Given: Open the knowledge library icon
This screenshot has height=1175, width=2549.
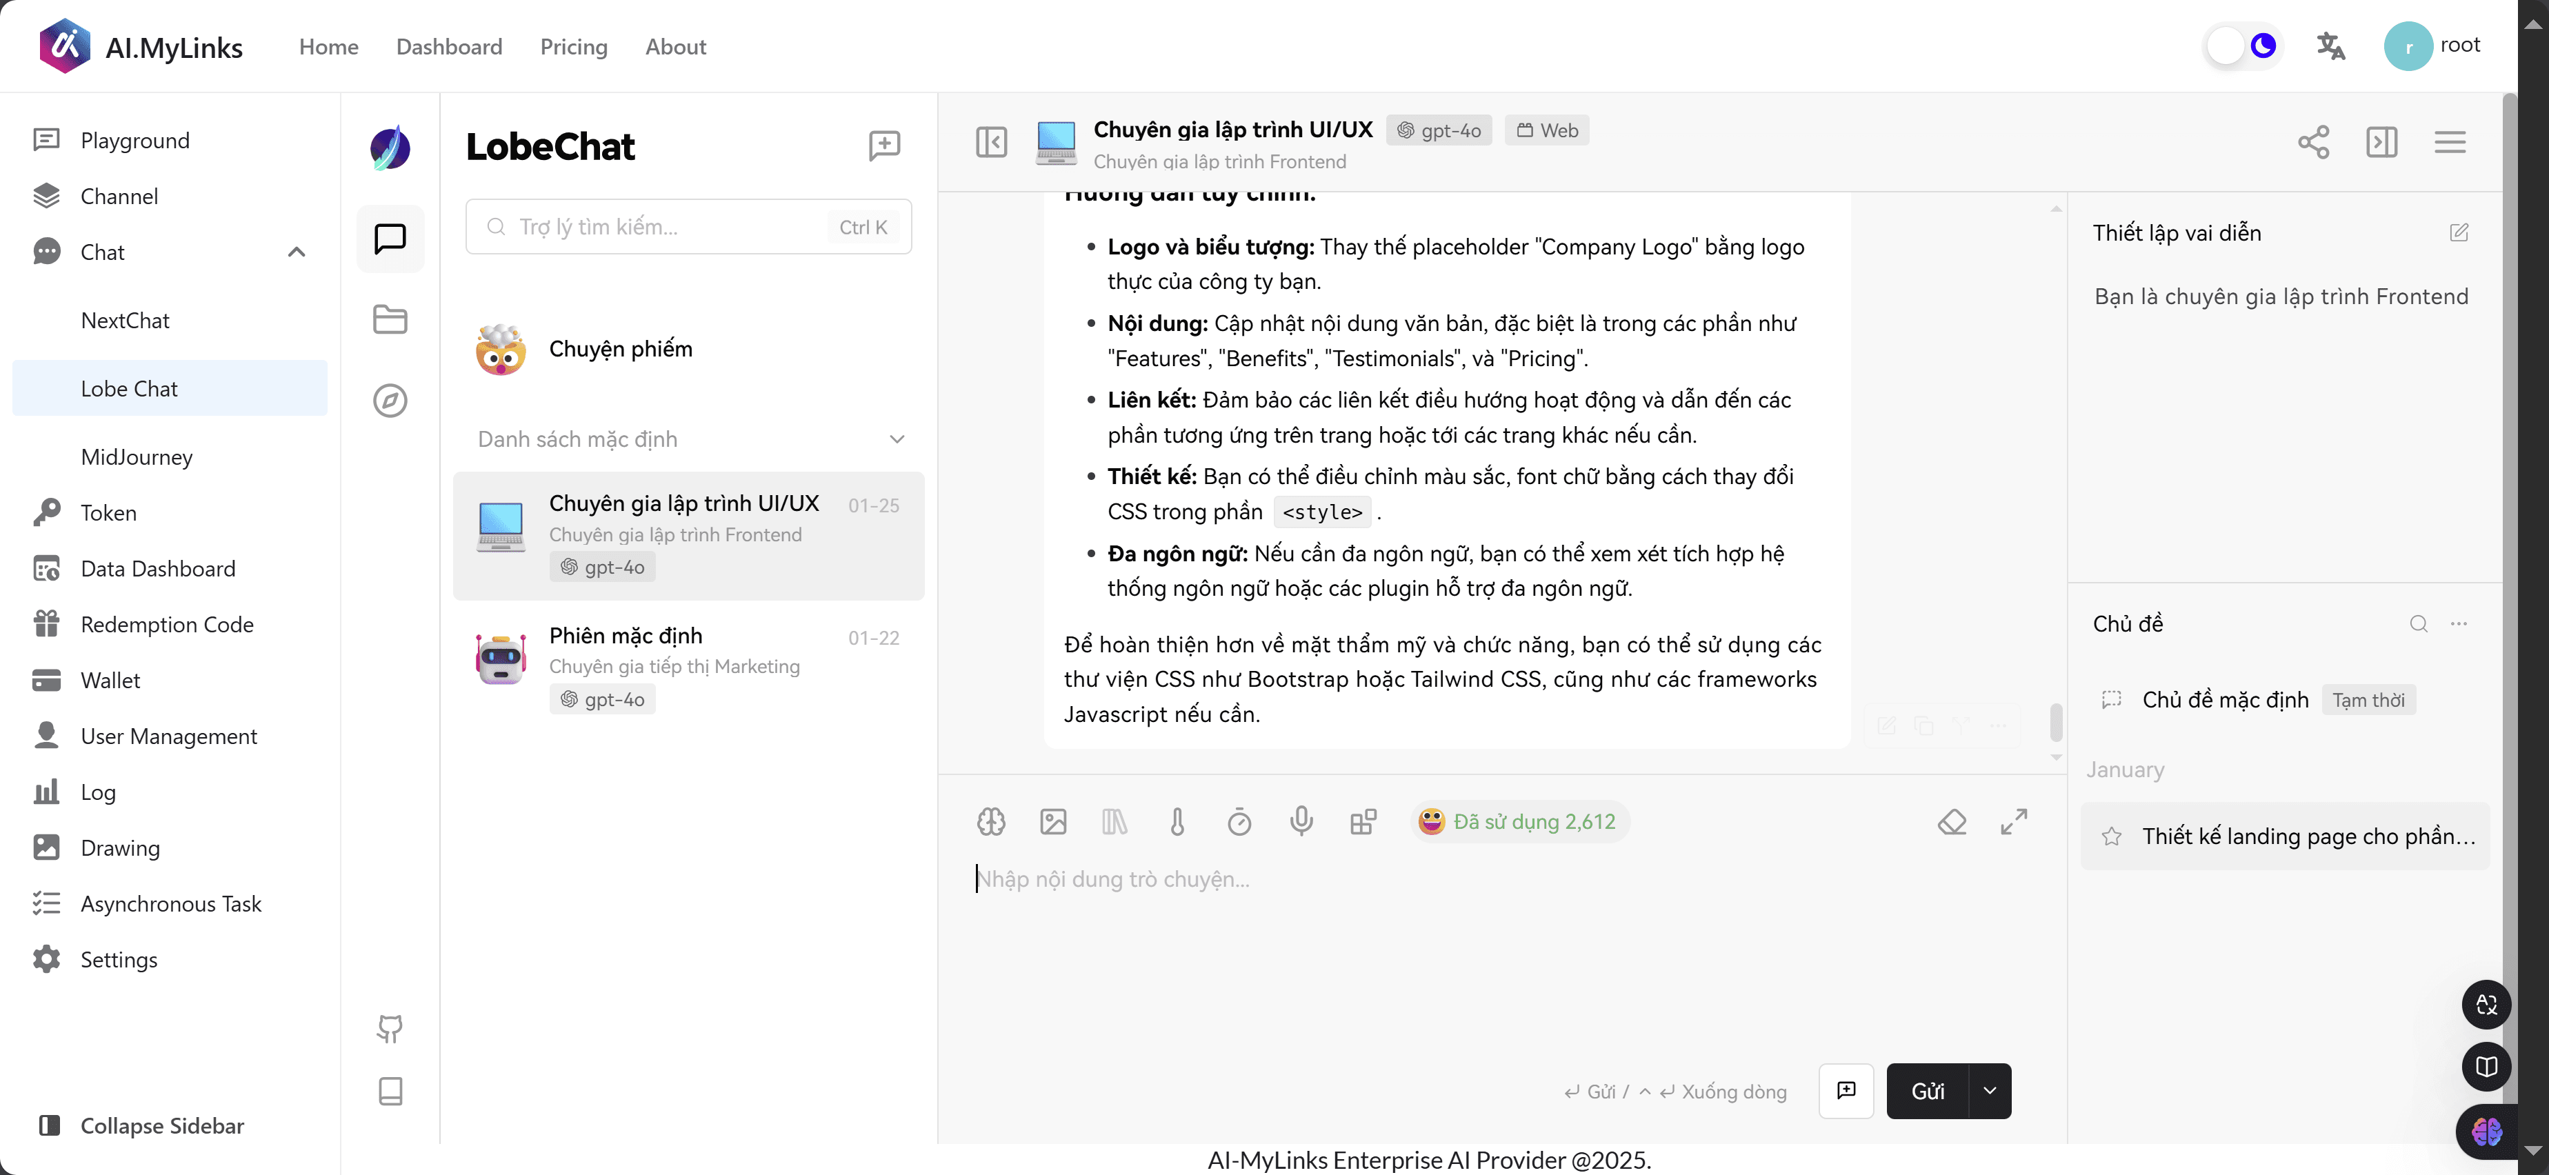Looking at the screenshot, I should click(x=1115, y=821).
